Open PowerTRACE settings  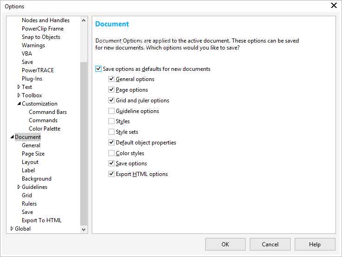click(38, 70)
